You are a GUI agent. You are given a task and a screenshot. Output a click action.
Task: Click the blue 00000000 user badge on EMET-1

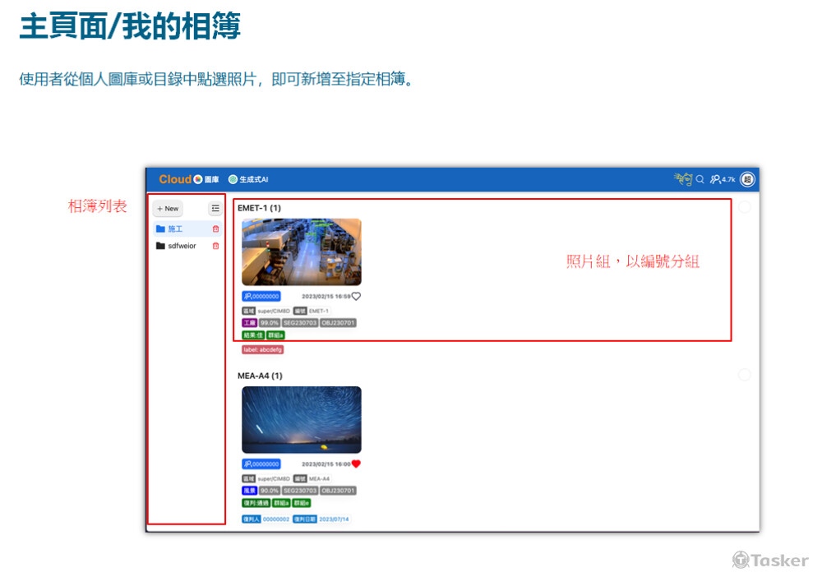[x=261, y=297]
